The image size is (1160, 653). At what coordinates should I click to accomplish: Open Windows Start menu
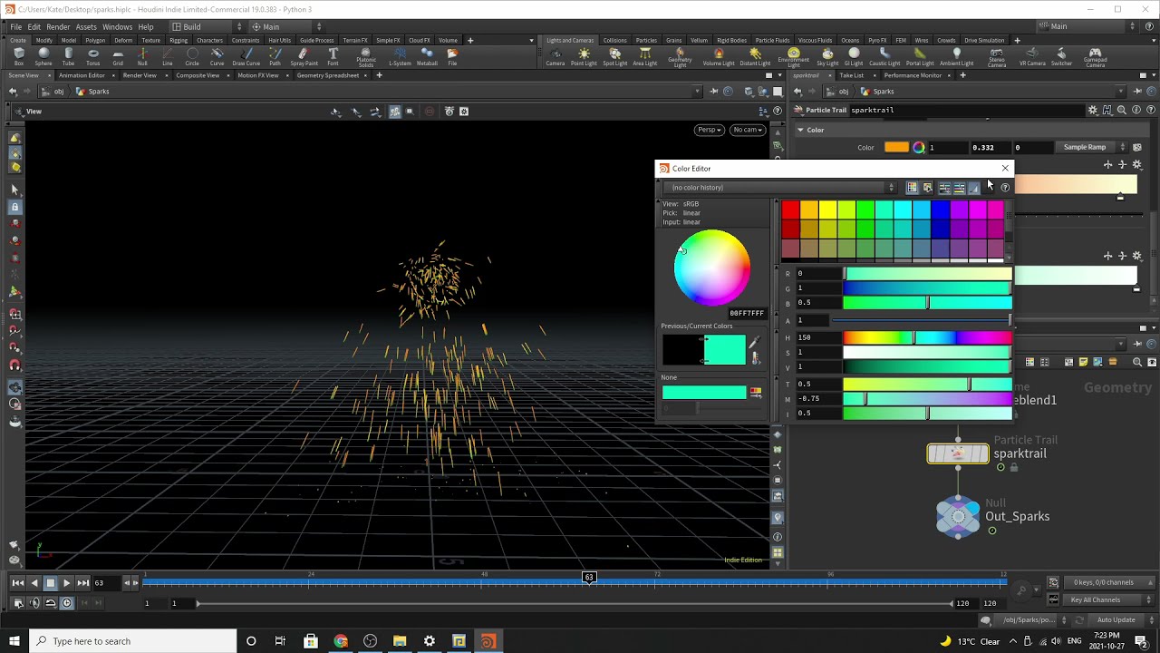[14, 641]
